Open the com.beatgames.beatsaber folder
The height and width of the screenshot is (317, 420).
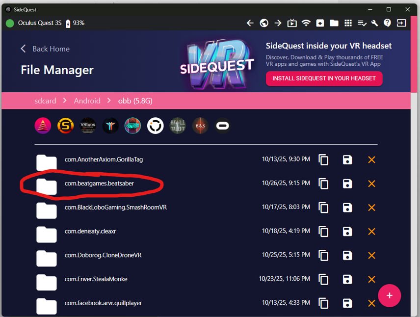[x=99, y=184]
